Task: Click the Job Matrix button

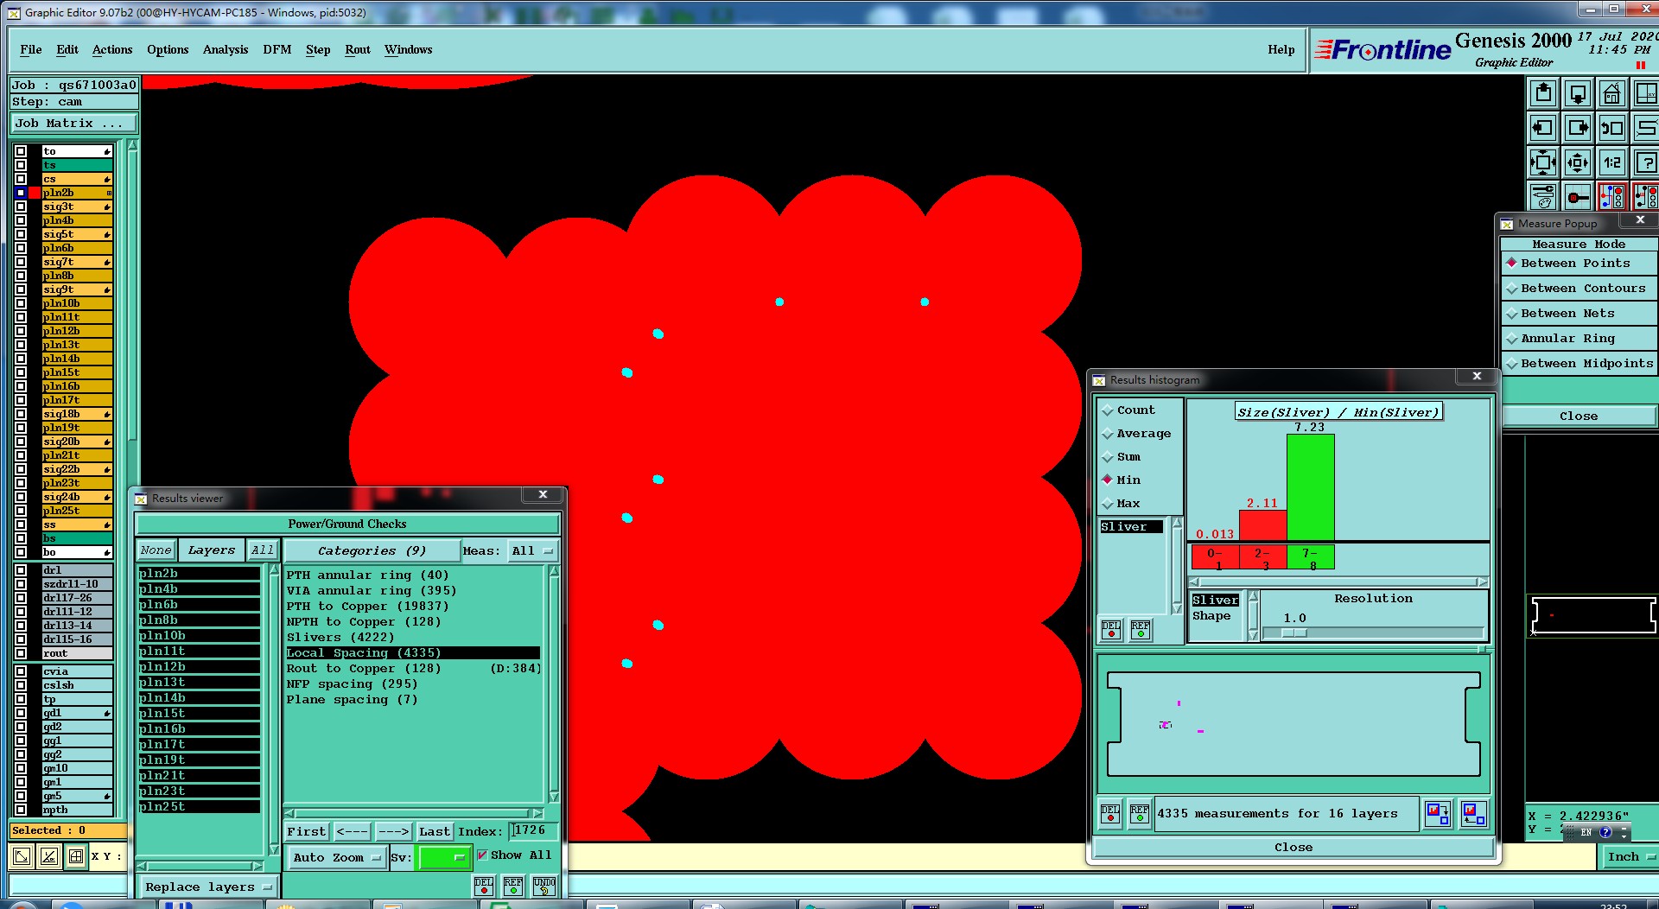Action: 73,124
